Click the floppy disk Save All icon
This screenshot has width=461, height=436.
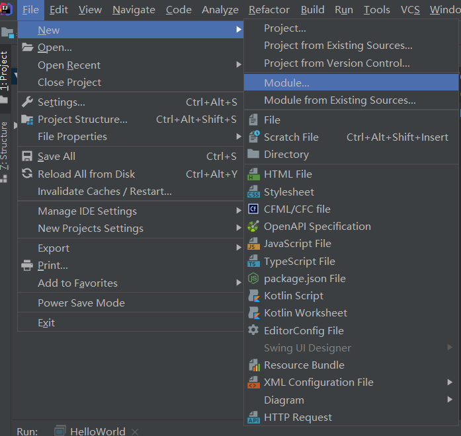tap(27, 156)
